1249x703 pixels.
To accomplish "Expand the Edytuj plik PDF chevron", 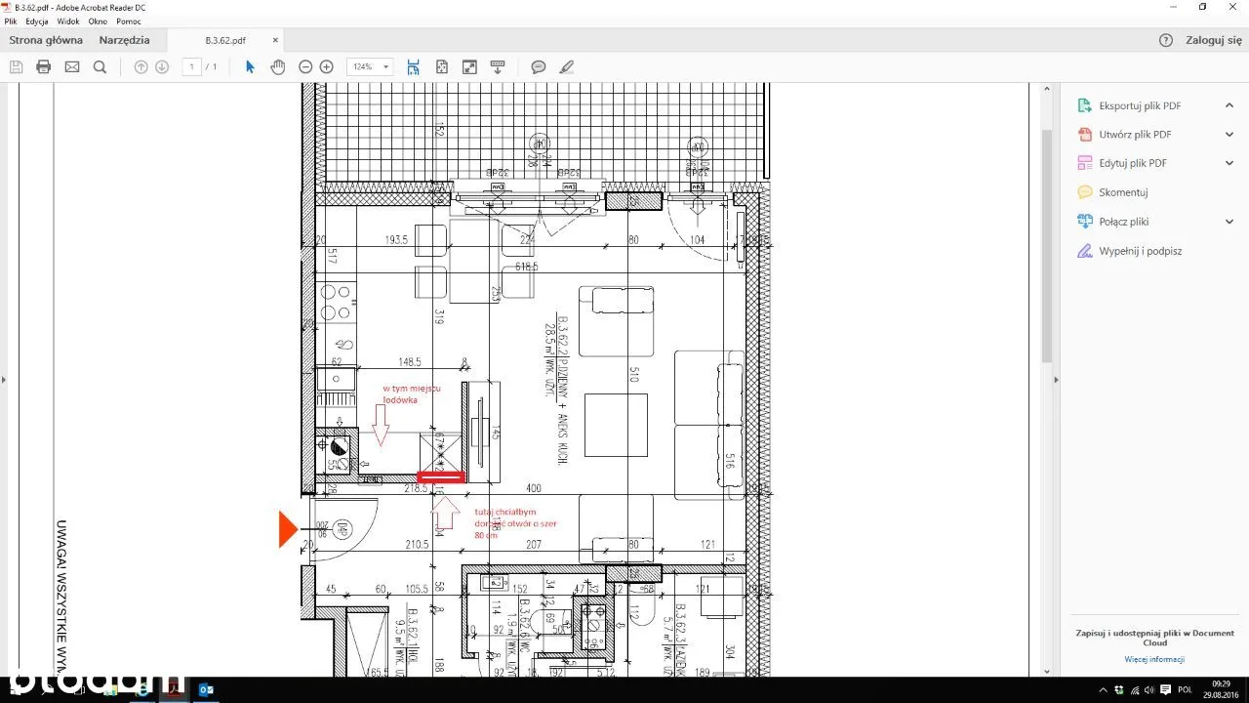I will point(1229,163).
